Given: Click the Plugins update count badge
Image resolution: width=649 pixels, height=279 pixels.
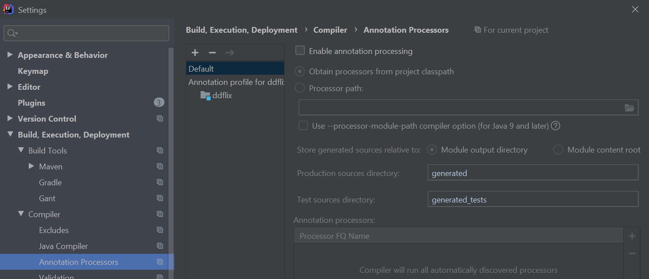Looking at the screenshot, I should pos(159,103).
